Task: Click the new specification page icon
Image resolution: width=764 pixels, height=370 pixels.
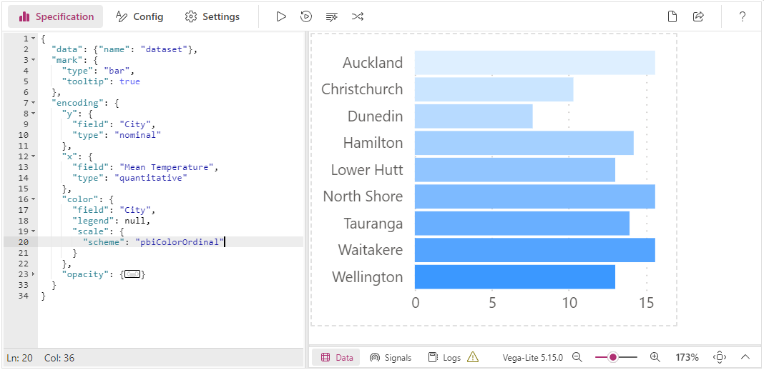Action: click(x=672, y=16)
